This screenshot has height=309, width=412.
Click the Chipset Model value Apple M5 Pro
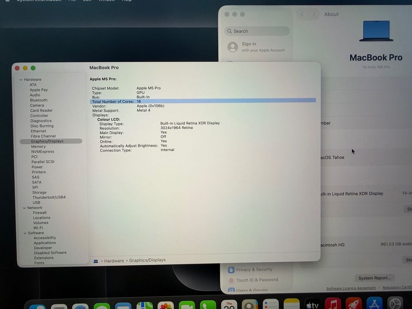tap(148, 88)
